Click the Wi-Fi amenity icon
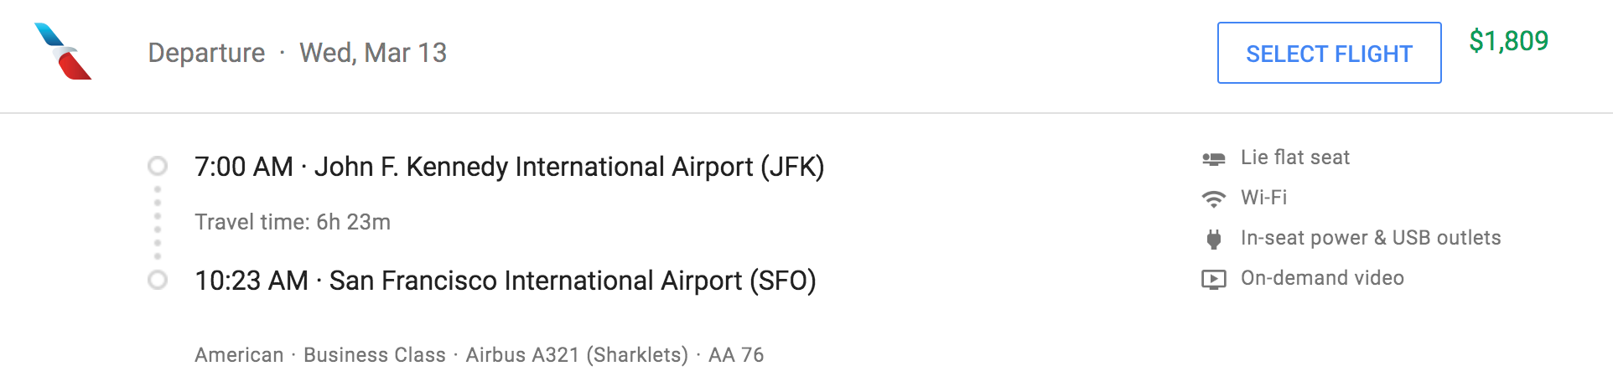 (x=1213, y=199)
